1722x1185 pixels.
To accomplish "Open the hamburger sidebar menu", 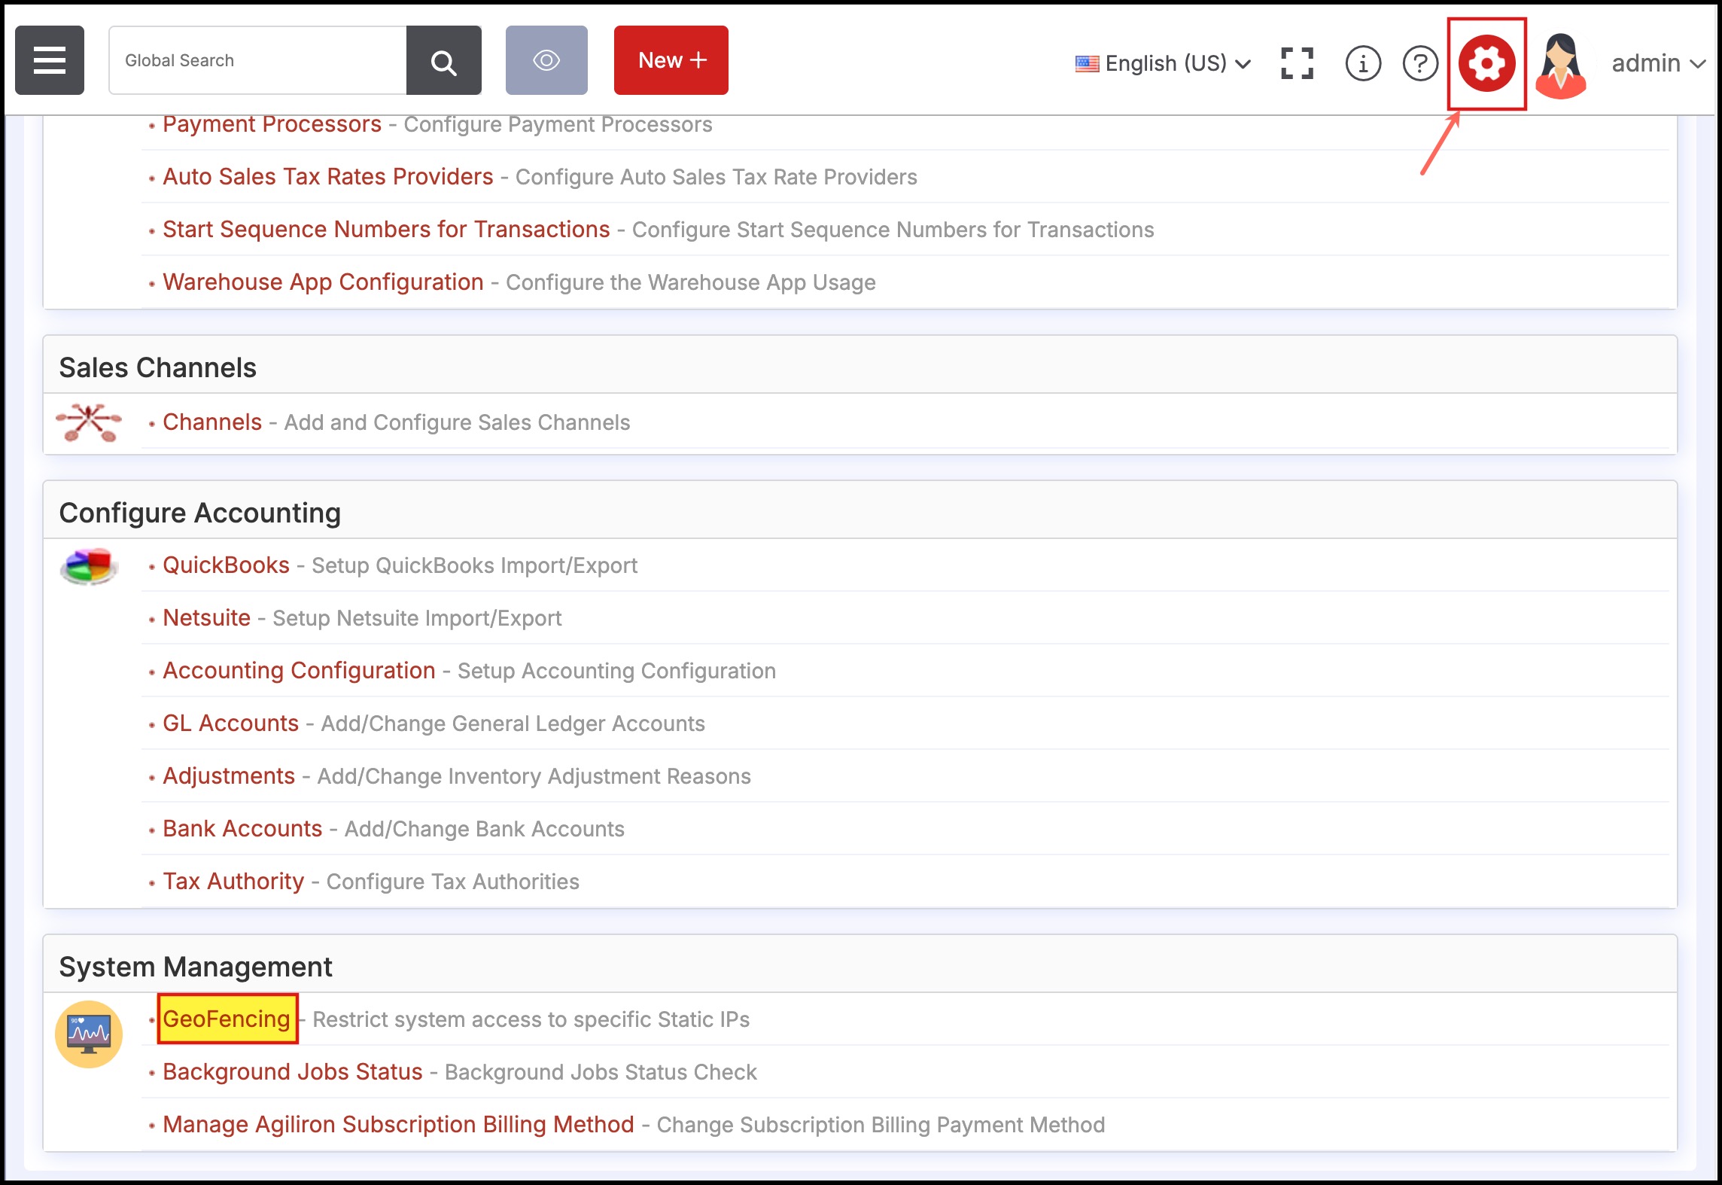I will click(50, 60).
